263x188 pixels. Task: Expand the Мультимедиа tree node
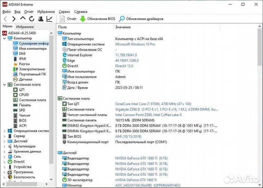tap(4, 146)
